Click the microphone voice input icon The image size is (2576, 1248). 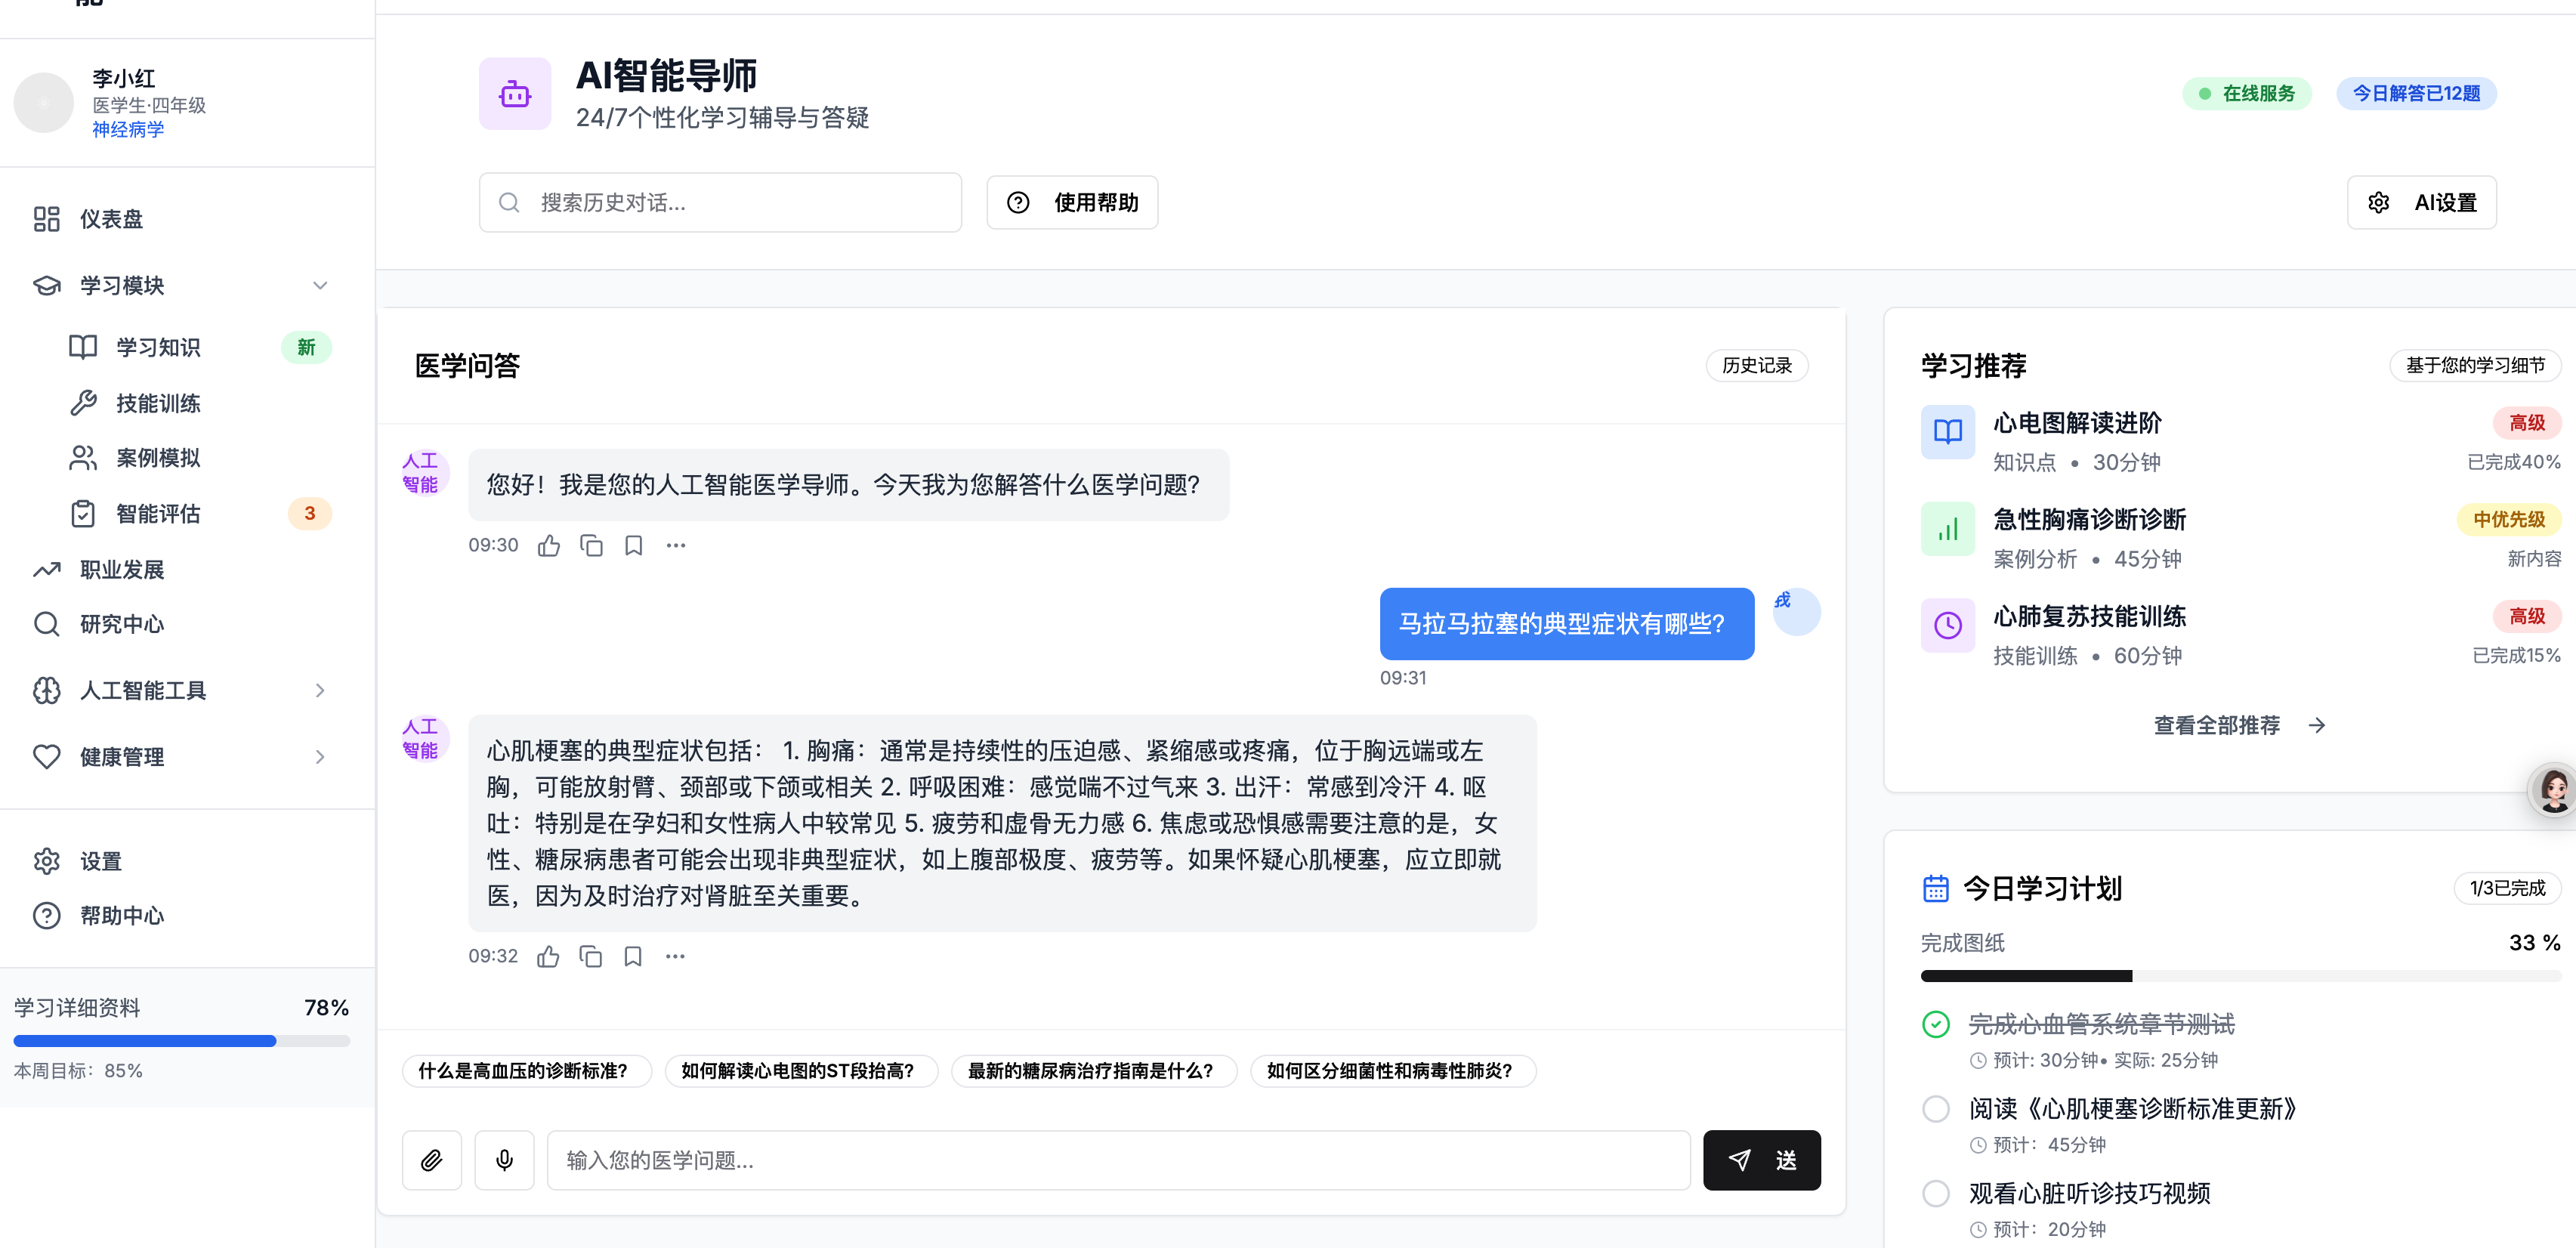click(504, 1160)
